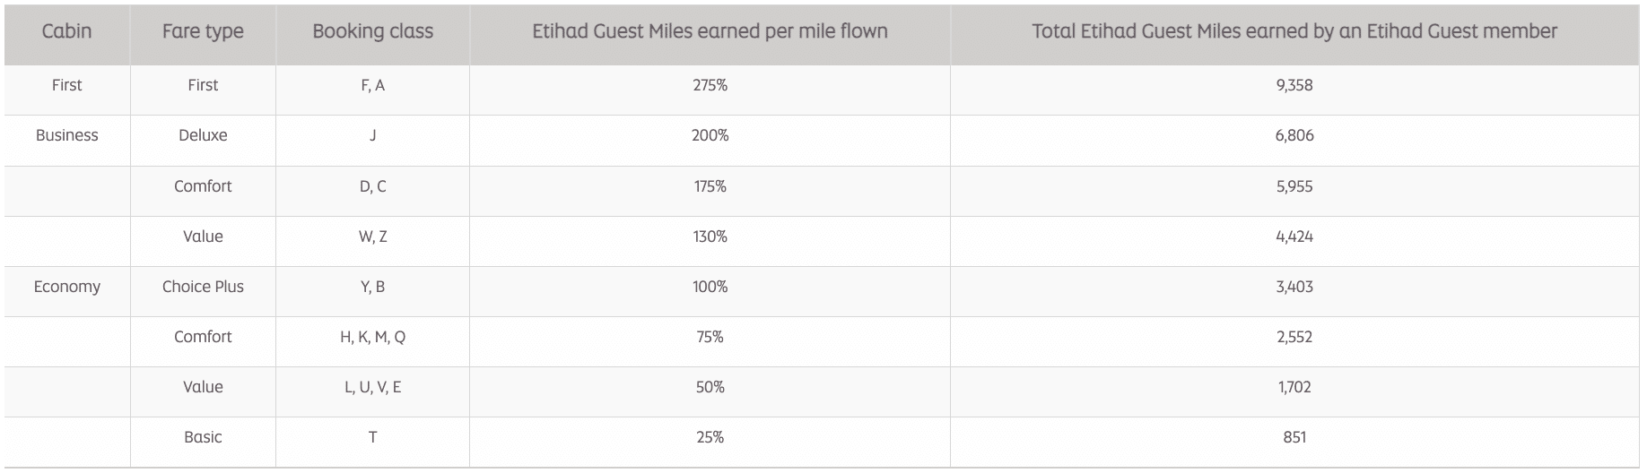Click the Miles earned per mile flown header
This screenshot has width=1647, height=473.
pos(710,31)
